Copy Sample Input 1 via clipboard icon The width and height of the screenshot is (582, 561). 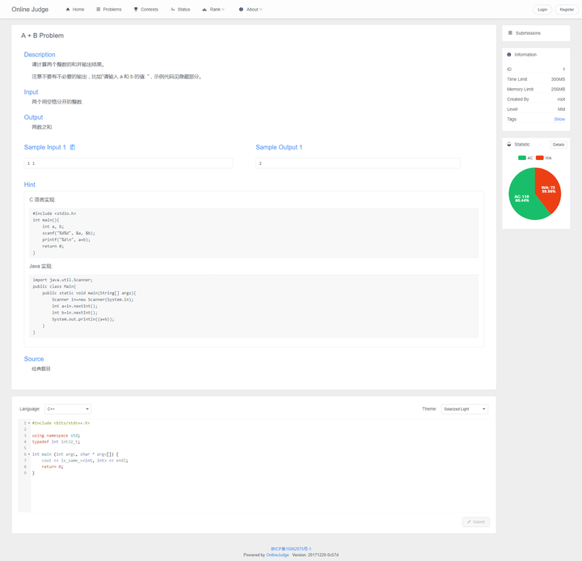tap(73, 147)
